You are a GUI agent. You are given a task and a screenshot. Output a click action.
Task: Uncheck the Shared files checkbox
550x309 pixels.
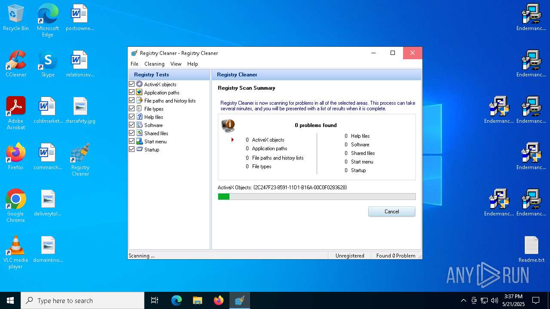132,133
